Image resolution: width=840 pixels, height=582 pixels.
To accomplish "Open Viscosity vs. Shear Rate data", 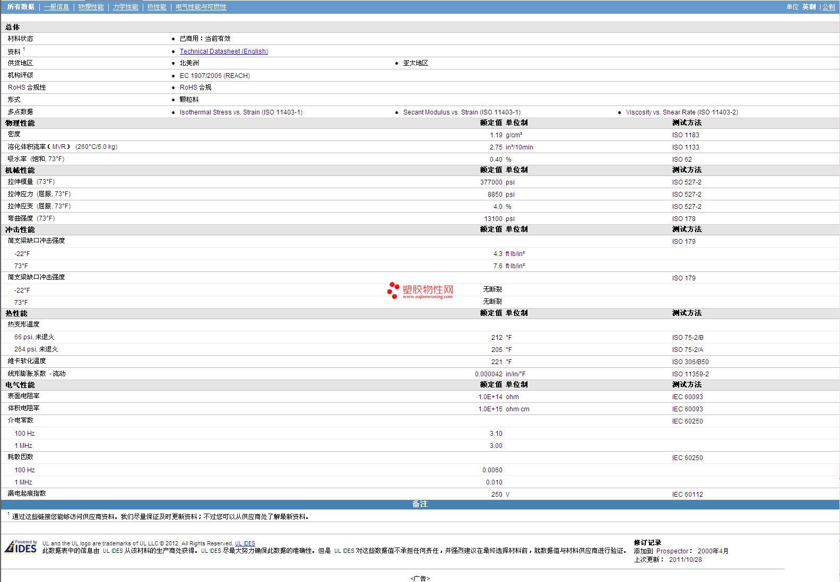I will point(682,112).
